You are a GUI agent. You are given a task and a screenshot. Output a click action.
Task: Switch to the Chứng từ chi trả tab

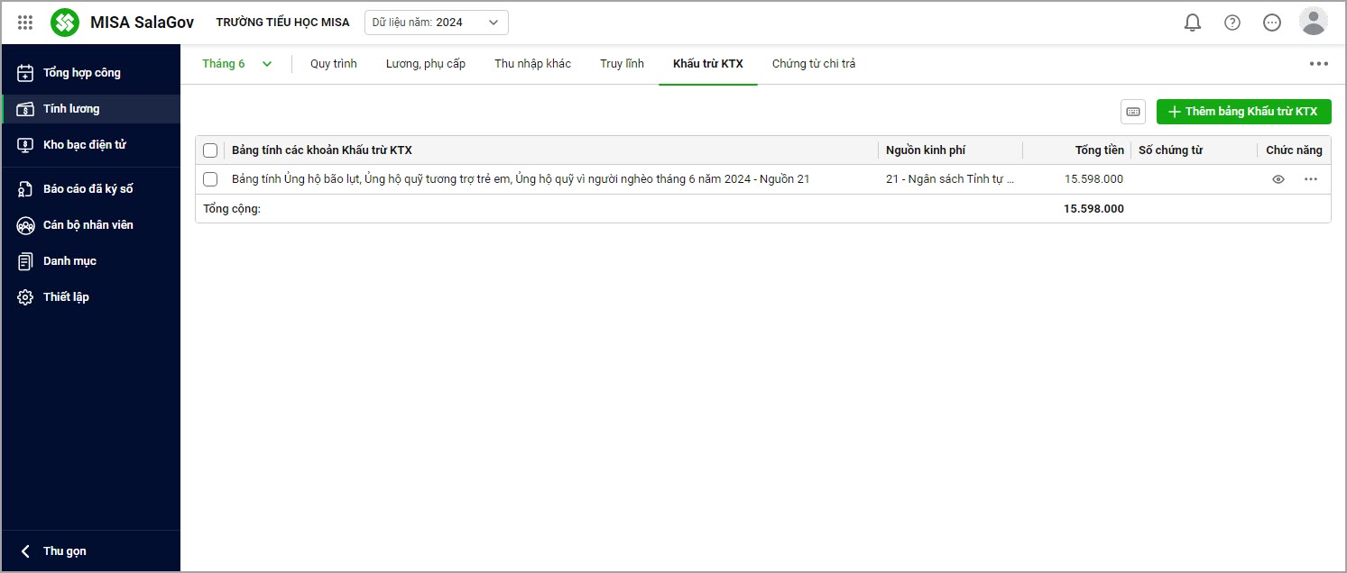pos(813,64)
